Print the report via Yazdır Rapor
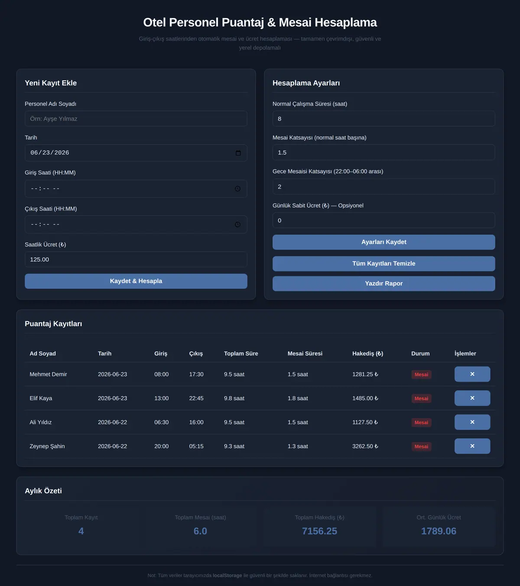The width and height of the screenshot is (520, 586). [384, 284]
